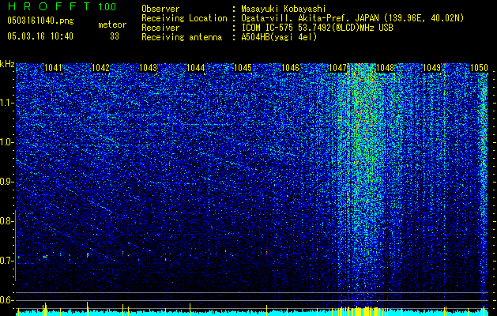Click the 1050 time marker
This screenshot has width=497, height=316.
480,68
